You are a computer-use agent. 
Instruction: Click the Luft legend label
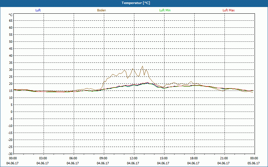click(x=38, y=10)
